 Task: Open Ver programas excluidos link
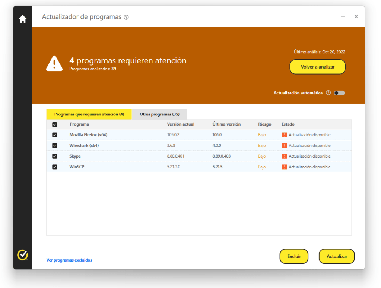(x=69, y=260)
